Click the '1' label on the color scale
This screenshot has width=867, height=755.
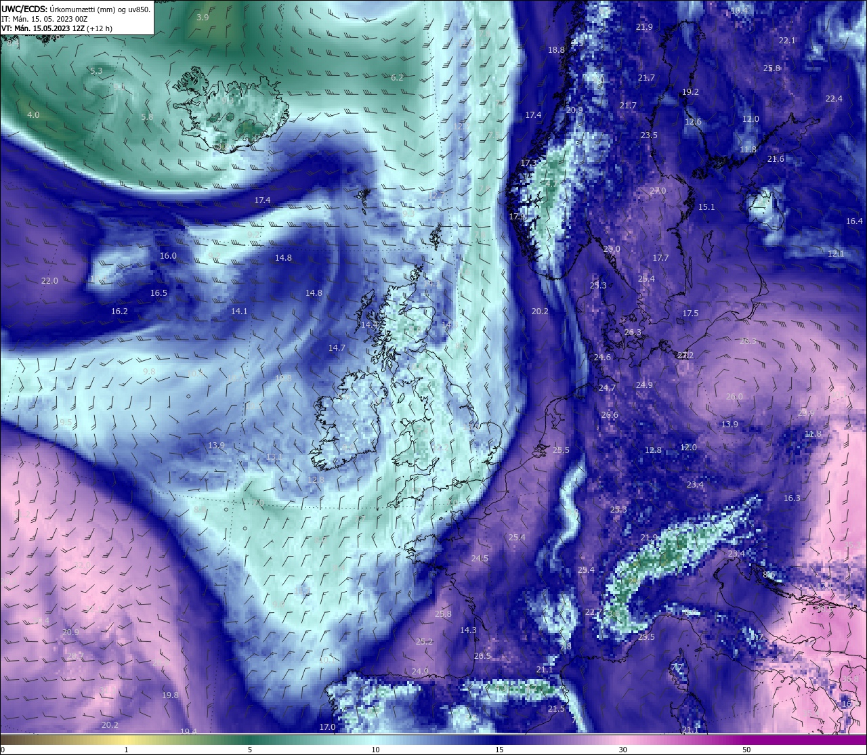127,750
